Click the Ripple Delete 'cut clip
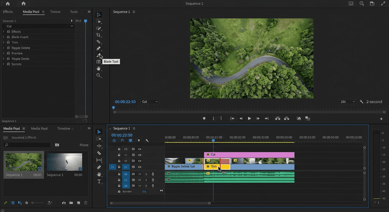Screen dimensions: 389x212 (184, 167)
